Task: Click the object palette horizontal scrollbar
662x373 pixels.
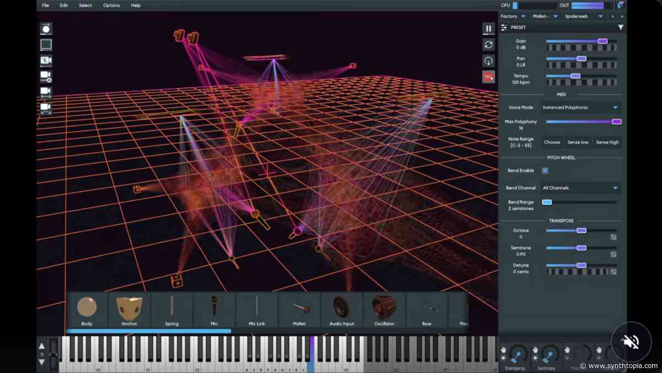Action: [x=148, y=331]
